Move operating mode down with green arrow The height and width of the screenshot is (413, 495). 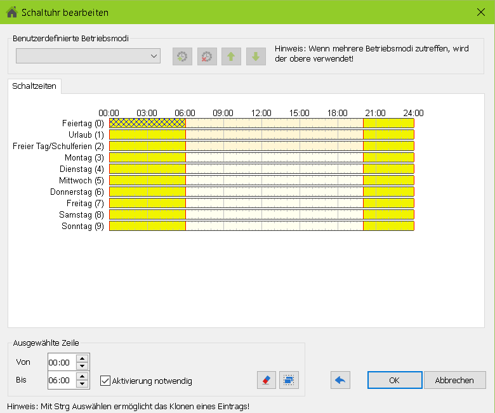256,57
